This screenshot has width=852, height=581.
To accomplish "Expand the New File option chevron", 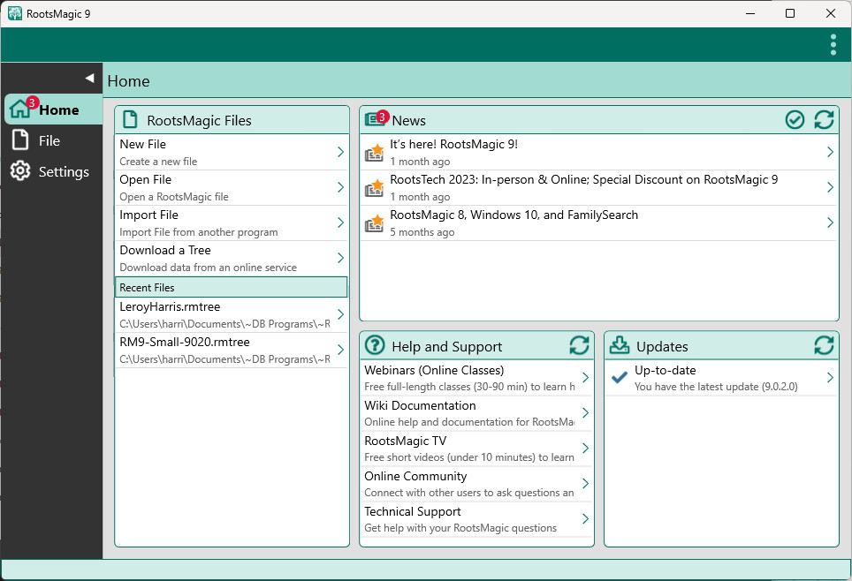I will coord(340,152).
